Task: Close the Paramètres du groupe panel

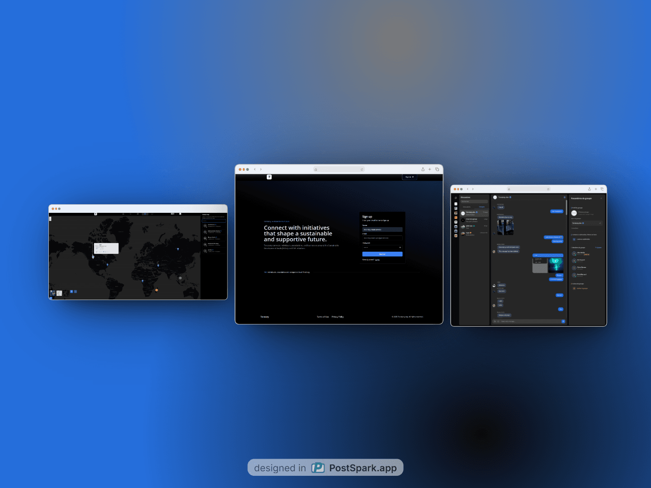Action: [x=601, y=198]
